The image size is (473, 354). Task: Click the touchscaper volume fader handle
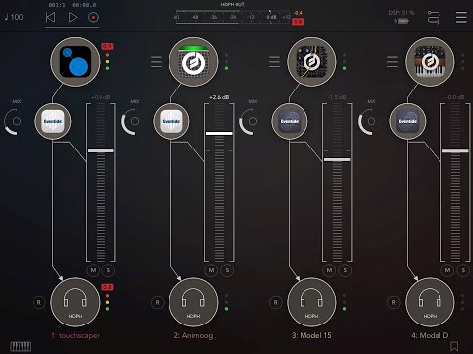(x=101, y=151)
